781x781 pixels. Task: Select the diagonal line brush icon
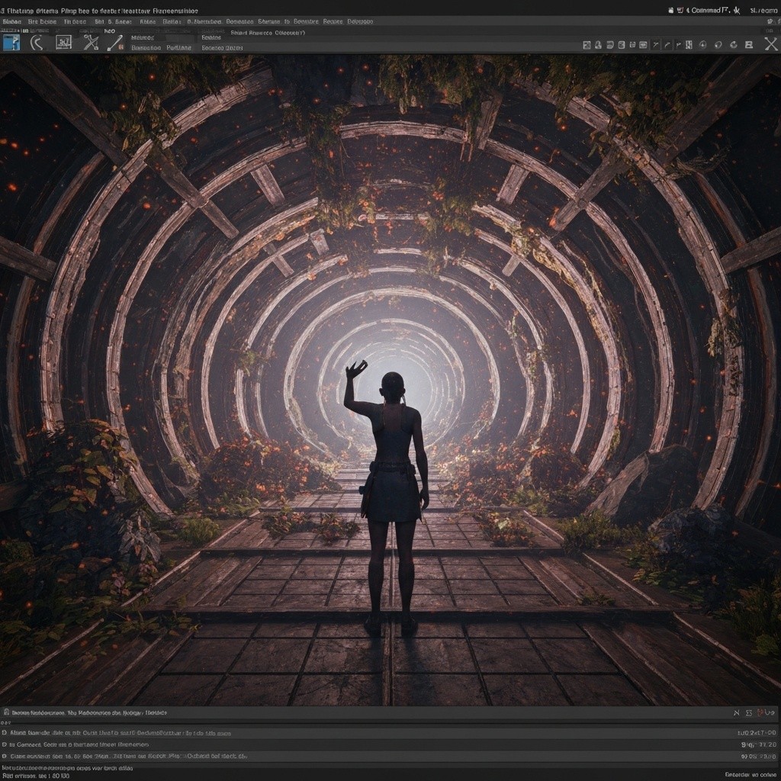115,43
